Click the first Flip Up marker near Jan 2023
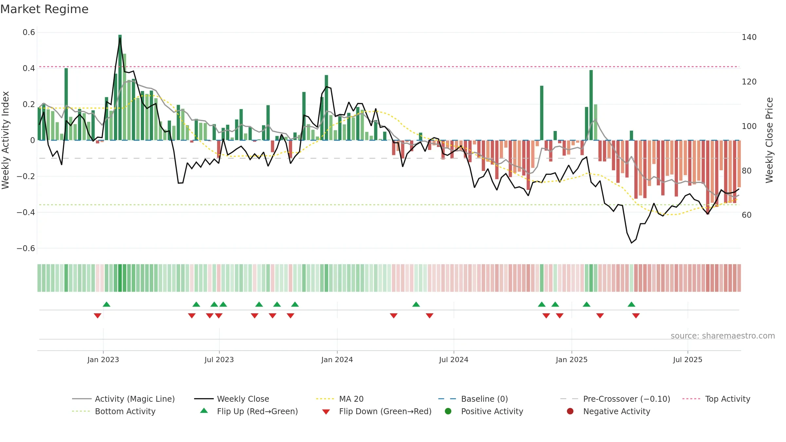The width and height of the screenshot is (786, 442). (106, 304)
